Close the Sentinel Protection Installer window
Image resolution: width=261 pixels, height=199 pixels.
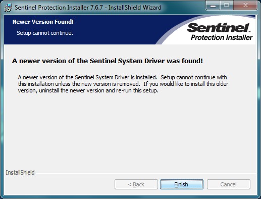pos(245,6)
